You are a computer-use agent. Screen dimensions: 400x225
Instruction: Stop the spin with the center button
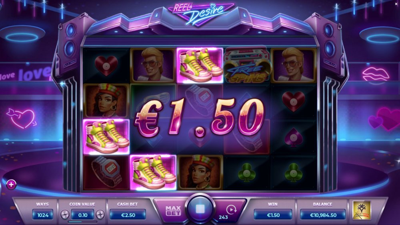coord(200,209)
